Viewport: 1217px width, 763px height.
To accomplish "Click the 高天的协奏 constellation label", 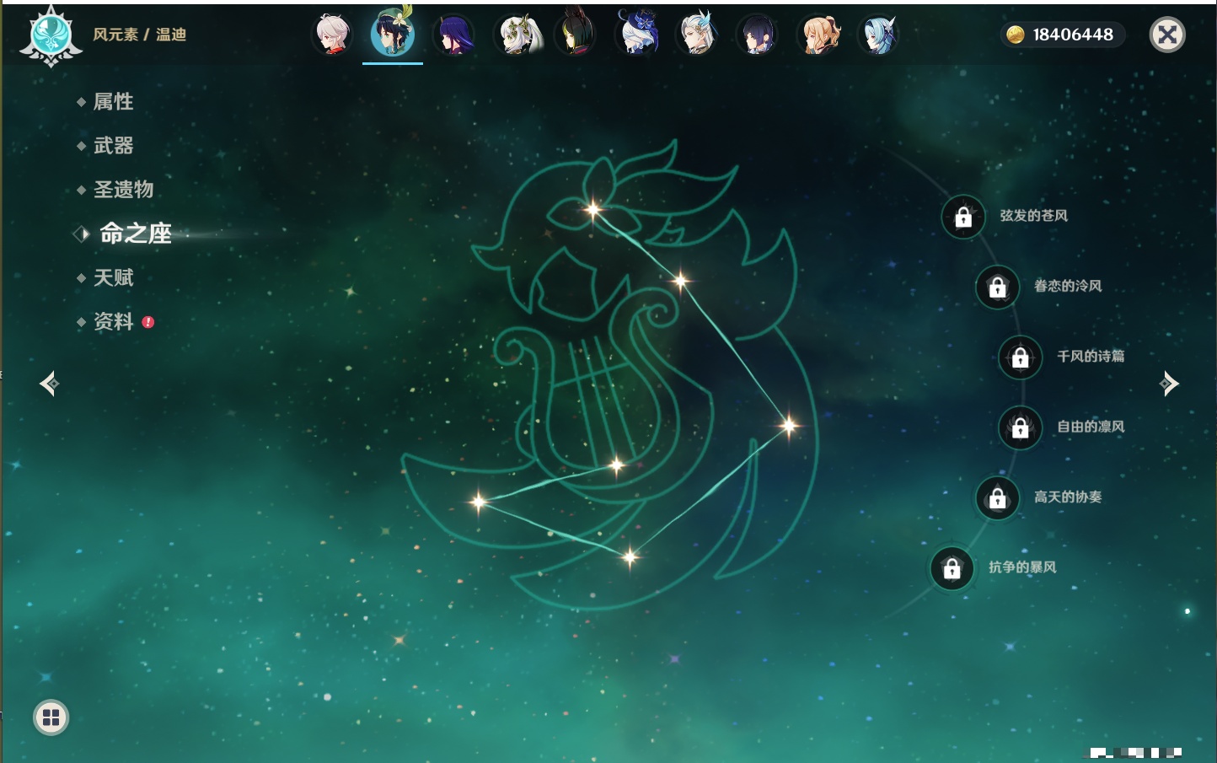I will tap(1068, 497).
